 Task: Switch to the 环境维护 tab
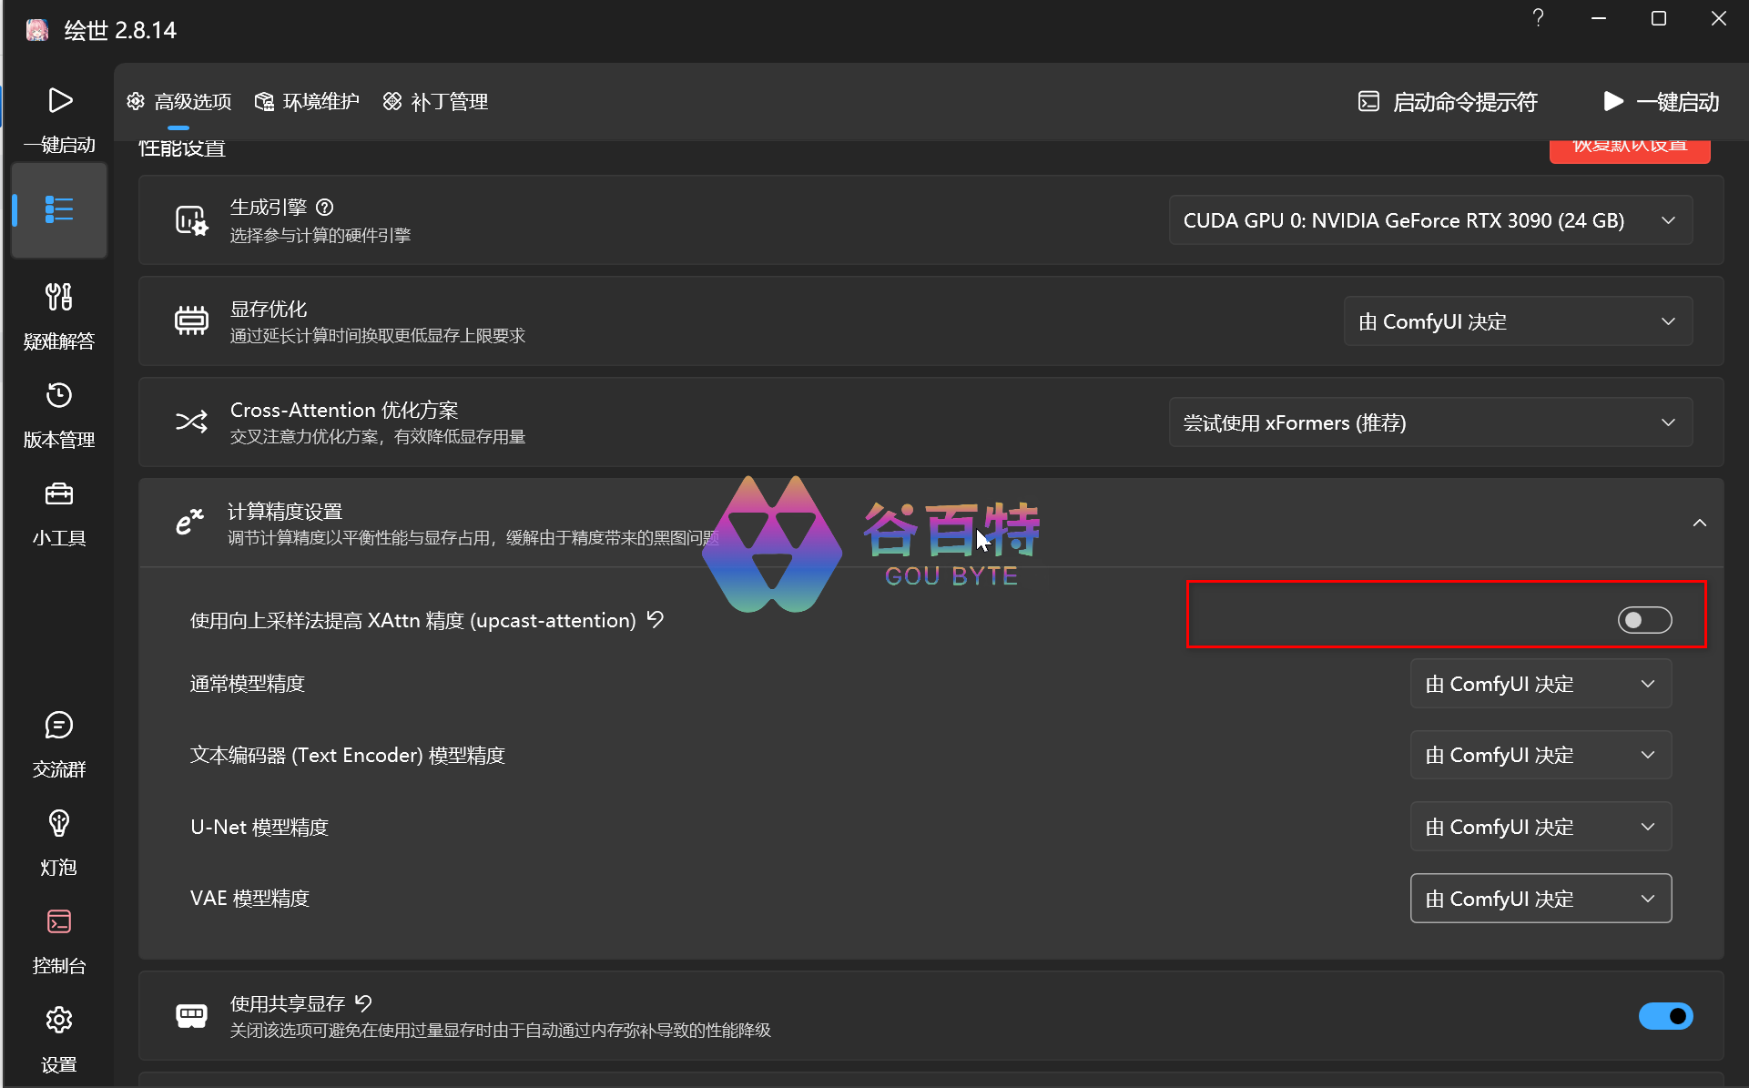(308, 101)
